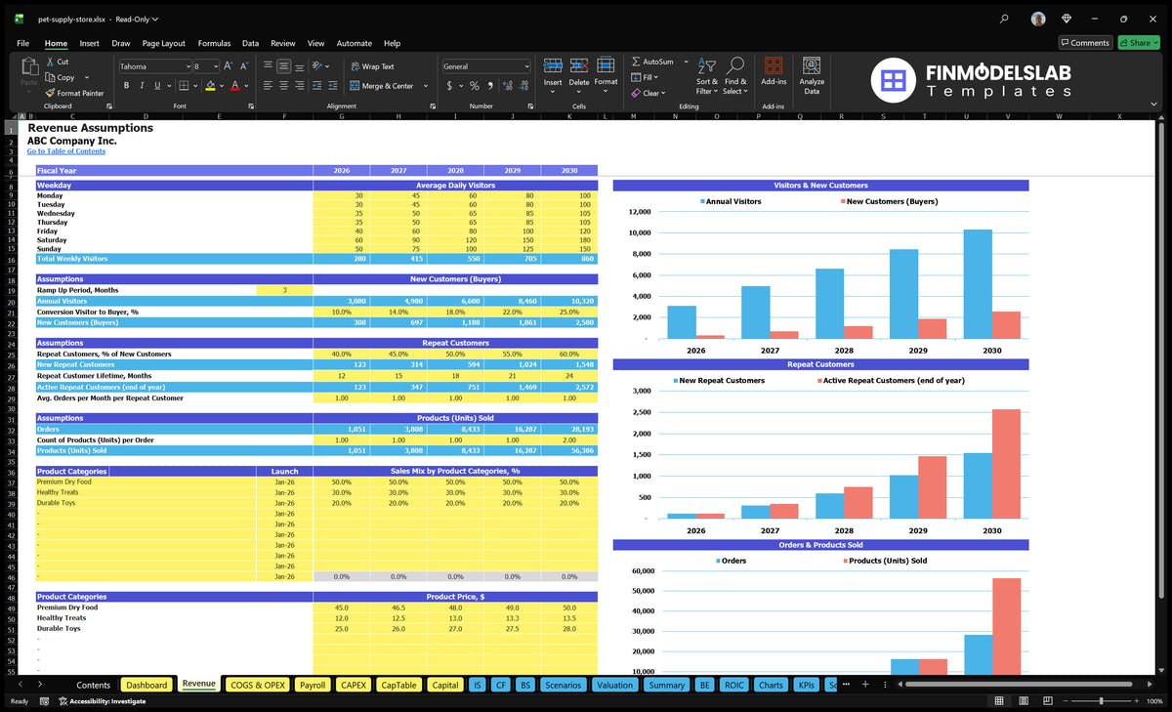Click the Format Painter brush icon
This screenshot has height=712, width=1172.
pyautogui.click(x=50, y=93)
